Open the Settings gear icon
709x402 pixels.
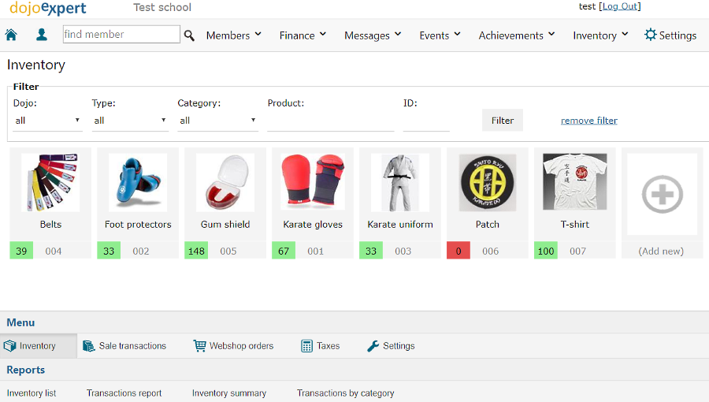tap(650, 35)
